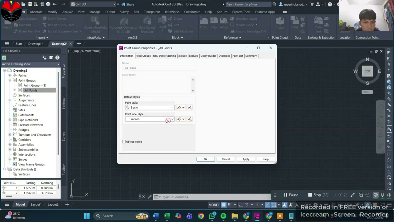The width and height of the screenshot is (394, 222).
Task: Enable the Object locked checkbox
Action: click(124, 142)
